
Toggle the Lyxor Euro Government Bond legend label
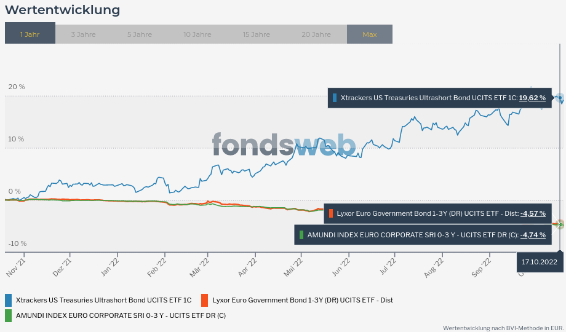(303, 300)
